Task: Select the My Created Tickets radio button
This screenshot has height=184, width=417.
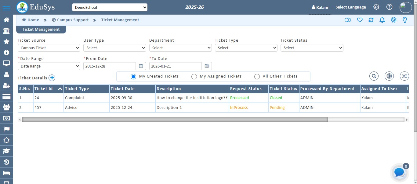Action: tap(133, 76)
